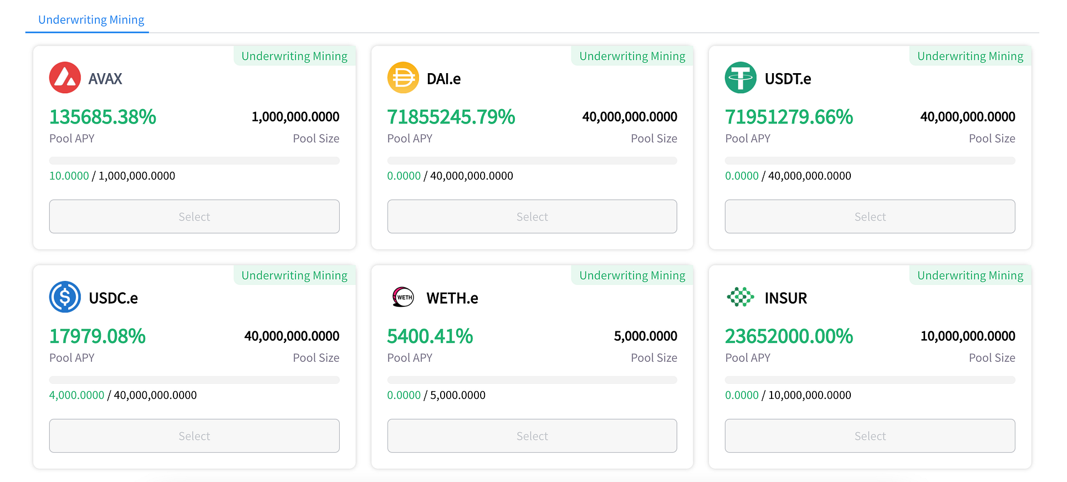The width and height of the screenshot is (1067, 482).
Task: Select the AVAX pool
Action: point(194,217)
